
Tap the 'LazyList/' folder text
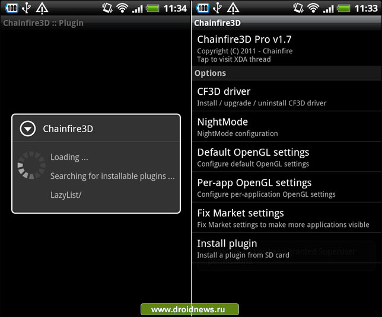point(66,195)
